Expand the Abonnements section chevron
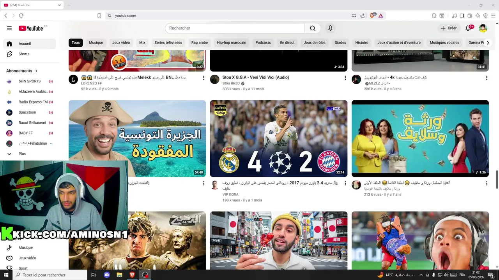This screenshot has height=280, width=499. point(37,71)
